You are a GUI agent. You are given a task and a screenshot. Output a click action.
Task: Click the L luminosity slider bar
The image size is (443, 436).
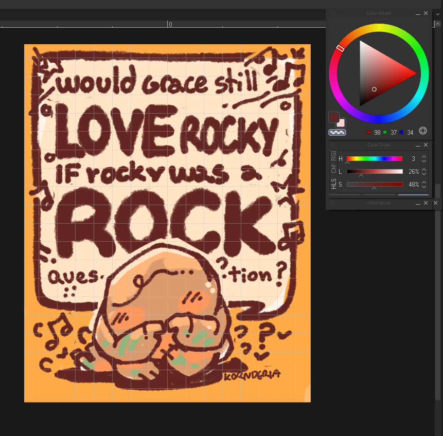point(375,171)
